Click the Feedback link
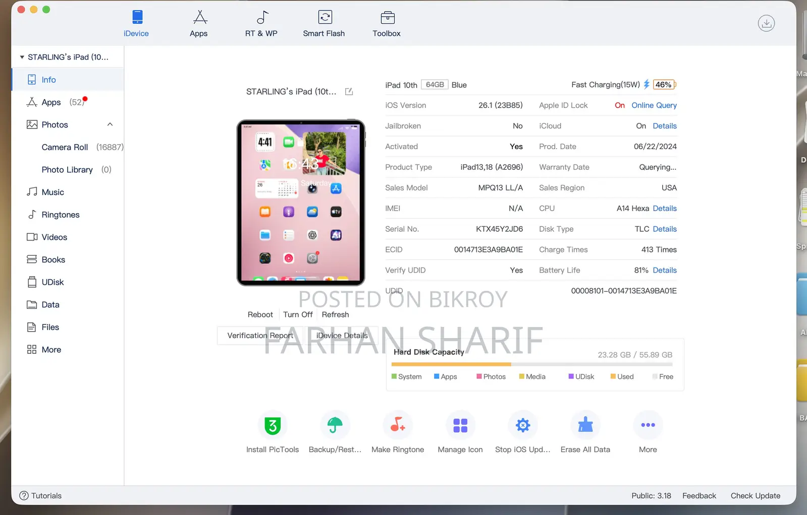Screen dimensions: 807x515 click(x=699, y=496)
